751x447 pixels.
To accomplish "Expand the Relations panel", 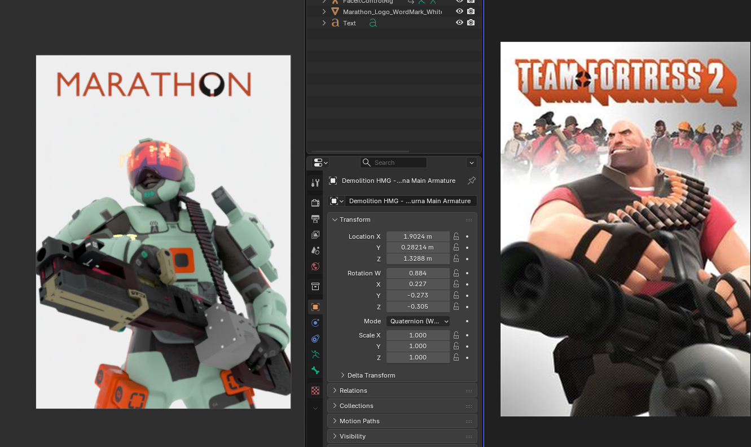I will 335,391.
